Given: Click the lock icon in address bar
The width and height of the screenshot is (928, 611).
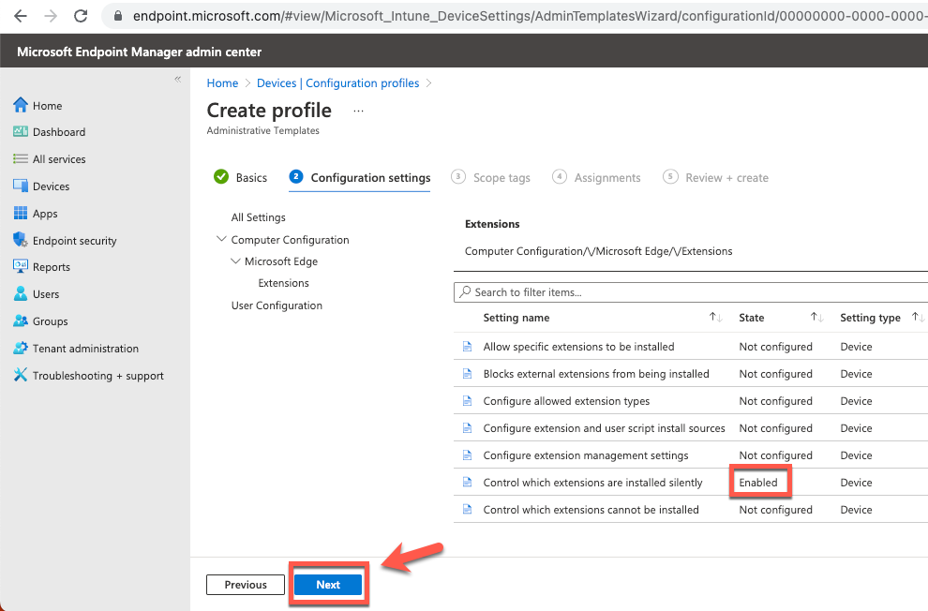Looking at the screenshot, I should pyautogui.click(x=118, y=16).
